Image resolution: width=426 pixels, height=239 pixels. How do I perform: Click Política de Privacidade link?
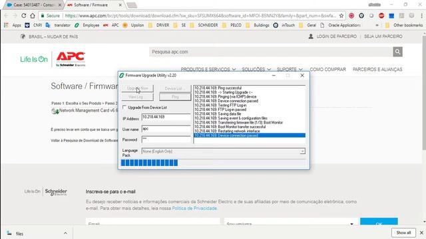pos(194,208)
